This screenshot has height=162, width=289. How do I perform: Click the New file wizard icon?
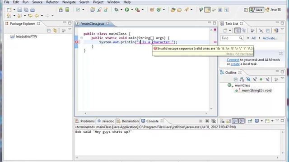coord(9,10)
